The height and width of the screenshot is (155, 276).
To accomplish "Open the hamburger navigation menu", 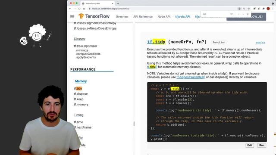I will point(72,16).
